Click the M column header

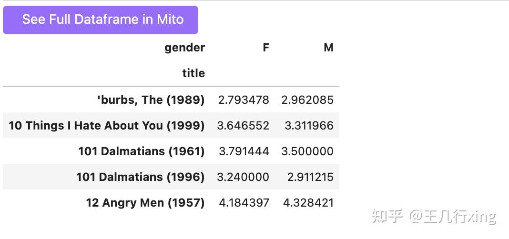pyautogui.click(x=328, y=48)
